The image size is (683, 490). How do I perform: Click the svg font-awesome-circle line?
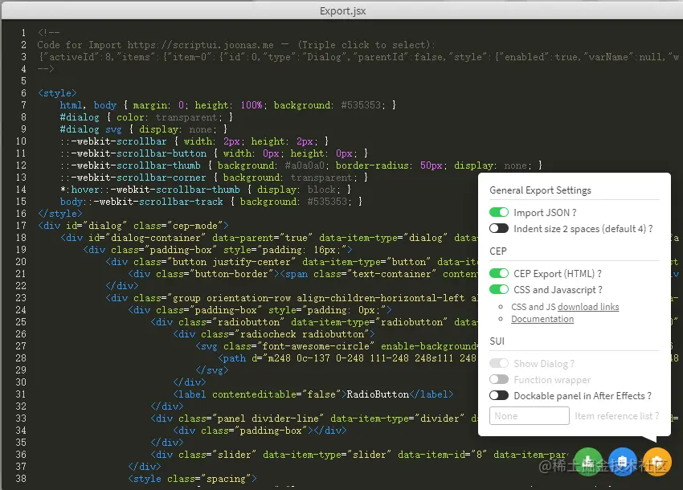[337, 346]
